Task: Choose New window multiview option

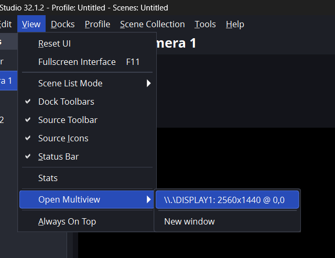Action: coord(228,221)
